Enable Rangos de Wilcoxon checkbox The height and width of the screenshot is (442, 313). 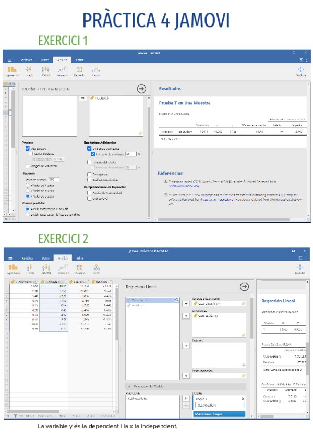27,166
